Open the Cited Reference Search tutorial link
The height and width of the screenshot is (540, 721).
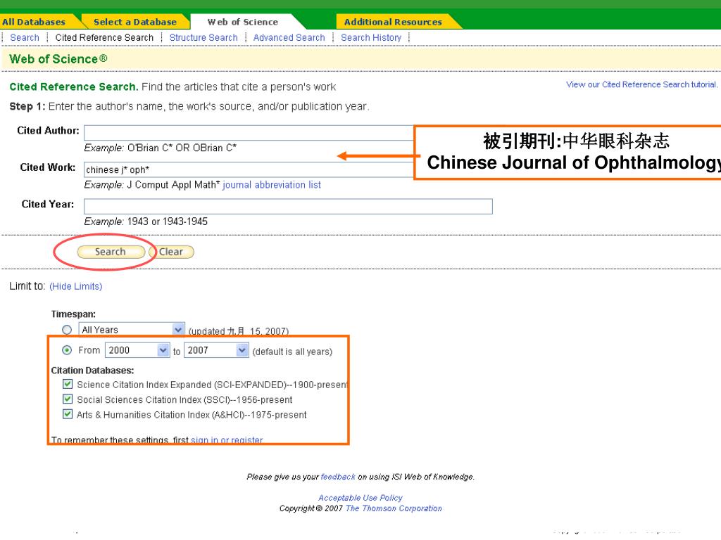click(x=642, y=84)
